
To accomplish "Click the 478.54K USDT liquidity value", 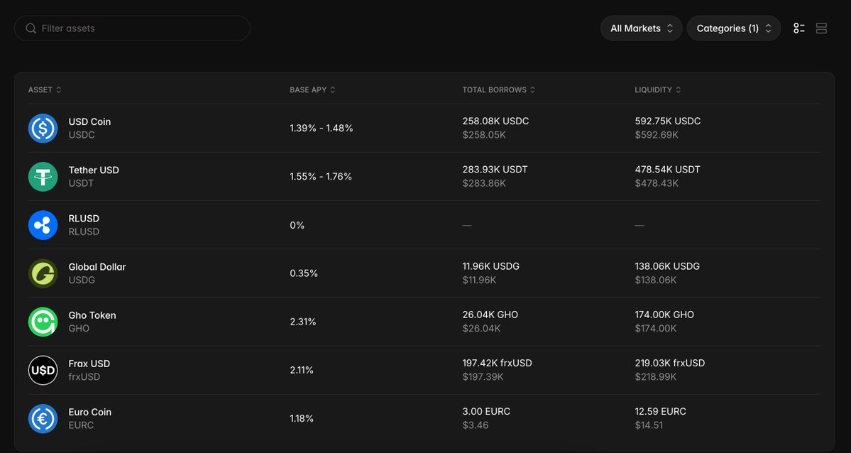I will point(668,170).
